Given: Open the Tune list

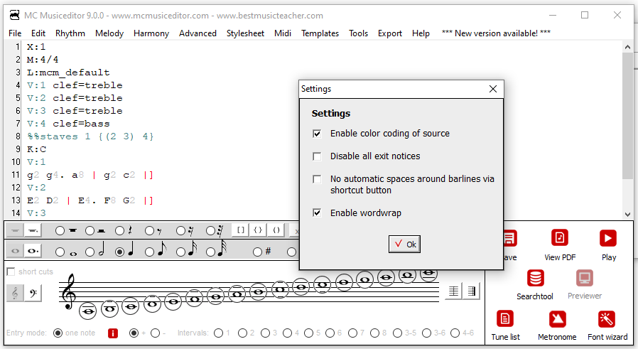Looking at the screenshot, I should click(x=505, y=319).
